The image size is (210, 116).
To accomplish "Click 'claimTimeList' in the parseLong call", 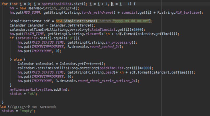I will [103, 30].
